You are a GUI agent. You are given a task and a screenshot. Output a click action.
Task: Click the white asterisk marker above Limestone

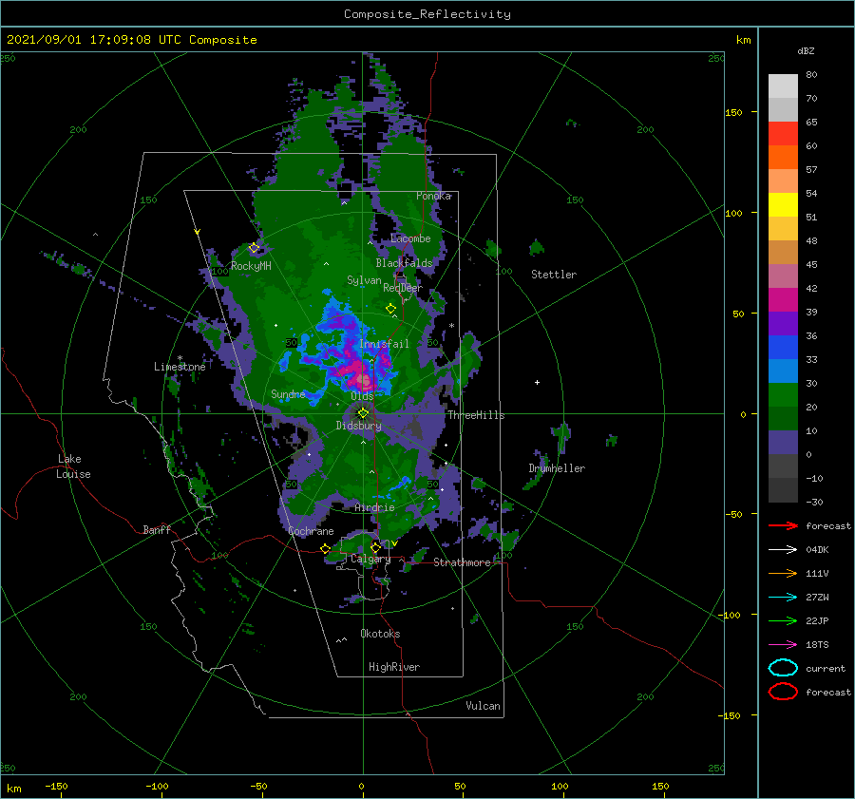point(180,358)
